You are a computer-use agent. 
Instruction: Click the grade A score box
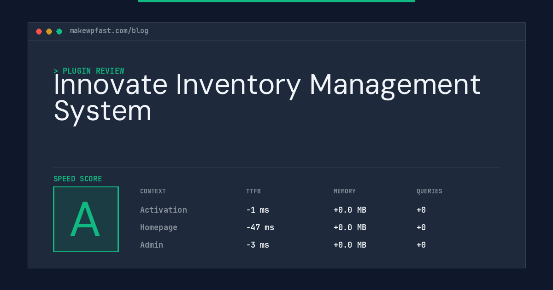[x=86, y=219]
